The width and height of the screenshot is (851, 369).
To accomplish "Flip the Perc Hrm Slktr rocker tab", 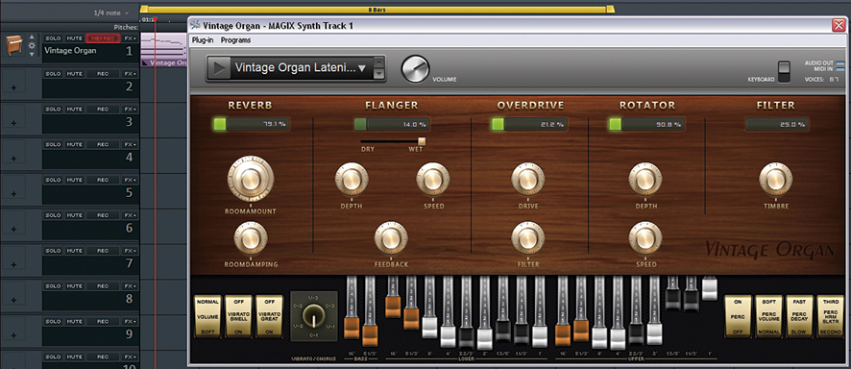I will tap(830, 316).
